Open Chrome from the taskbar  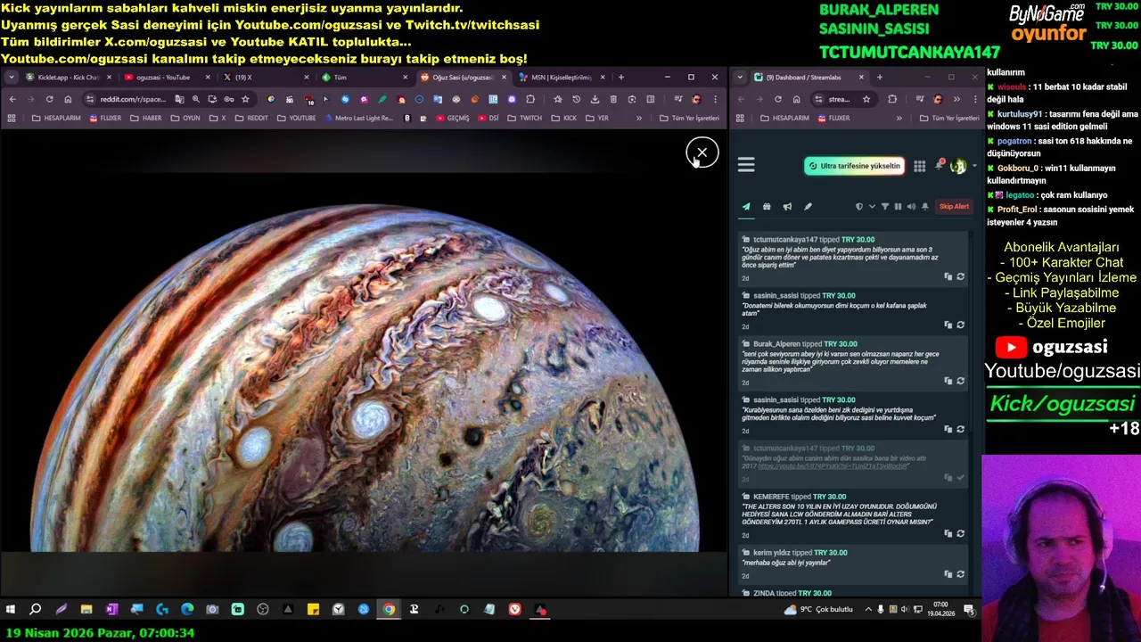389,610
